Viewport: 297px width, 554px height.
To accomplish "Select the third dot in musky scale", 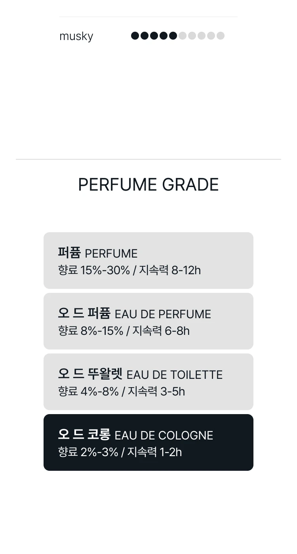I will tap(154, 36).
